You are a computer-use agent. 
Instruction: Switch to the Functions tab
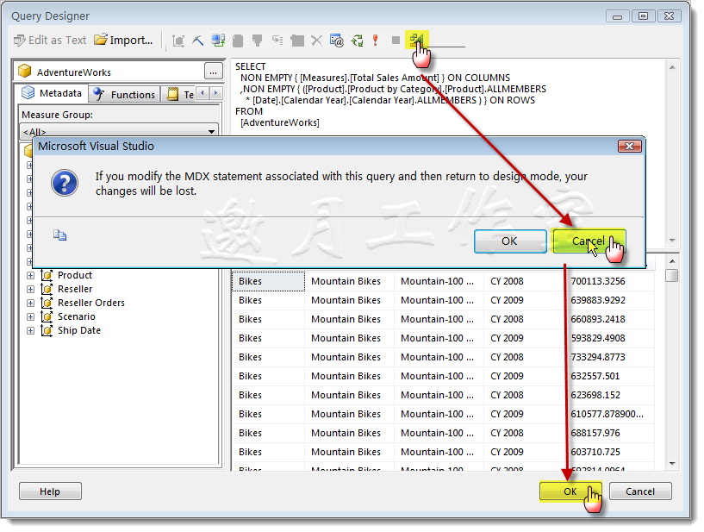point(124,94)
